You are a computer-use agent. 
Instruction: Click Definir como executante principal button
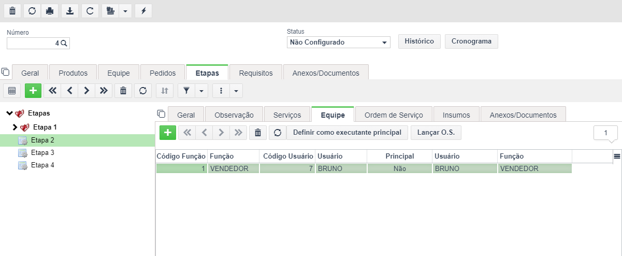[347, 133]
